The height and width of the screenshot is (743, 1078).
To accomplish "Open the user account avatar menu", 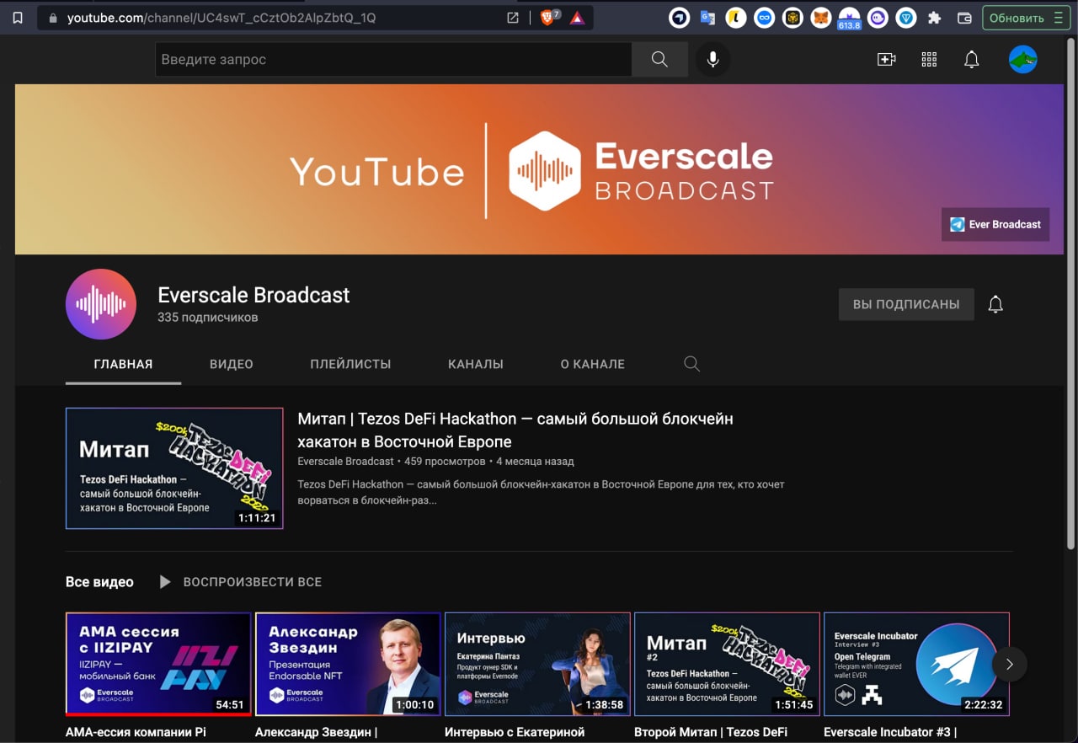I will [1022, 59].
